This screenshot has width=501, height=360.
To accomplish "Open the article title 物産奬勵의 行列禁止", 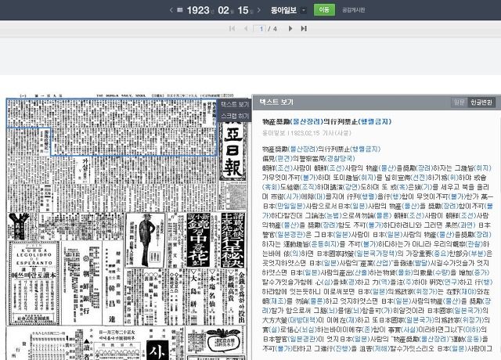I will coord(326,121).
